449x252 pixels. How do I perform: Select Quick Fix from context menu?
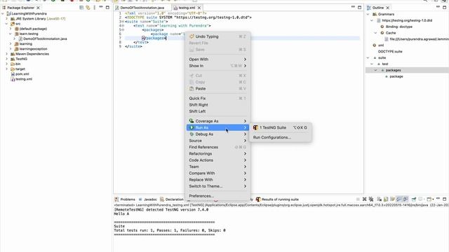[217, 98]
